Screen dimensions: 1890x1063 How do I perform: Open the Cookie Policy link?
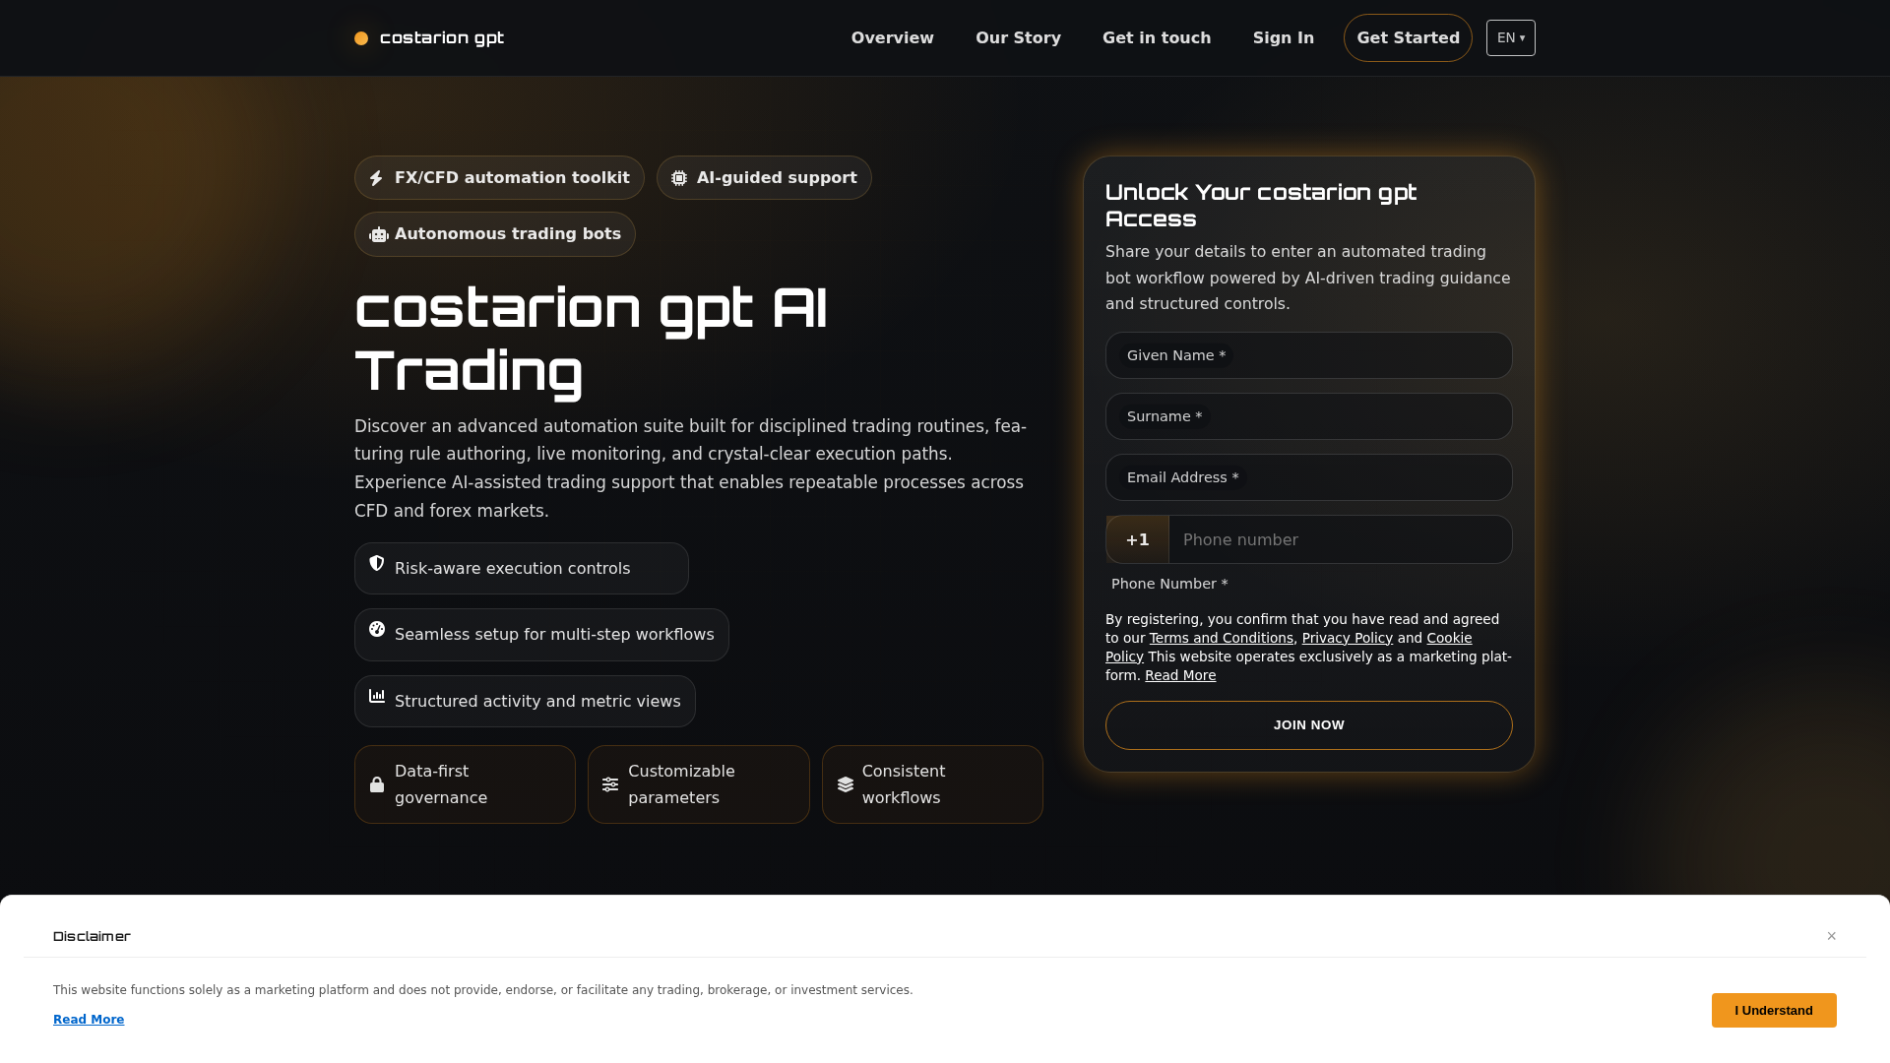coord(1449,638)
